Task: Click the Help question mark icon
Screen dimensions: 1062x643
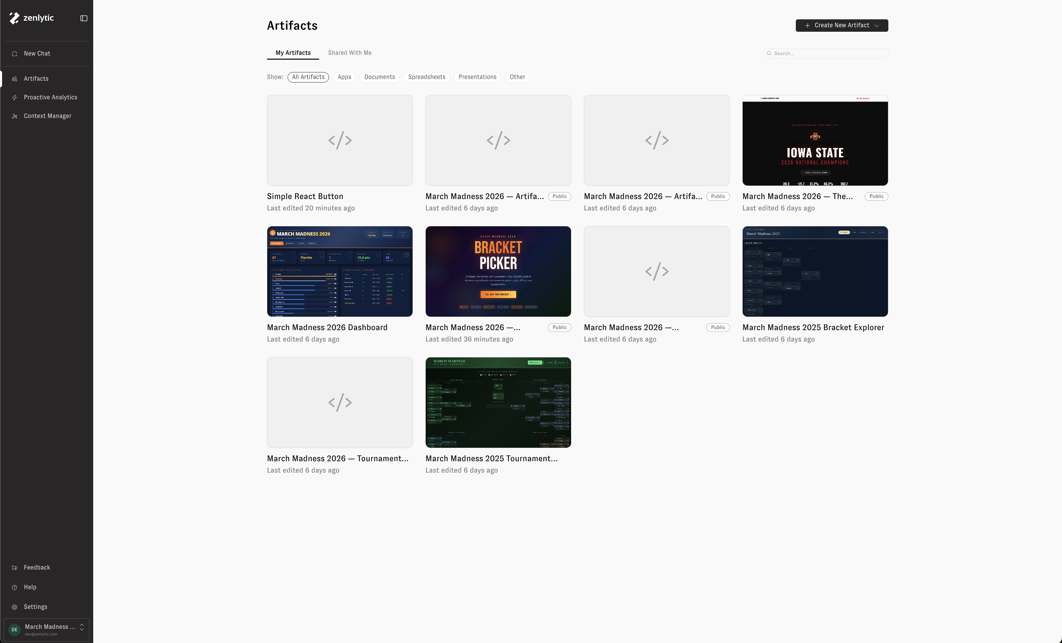Action: tap(15, 587)
